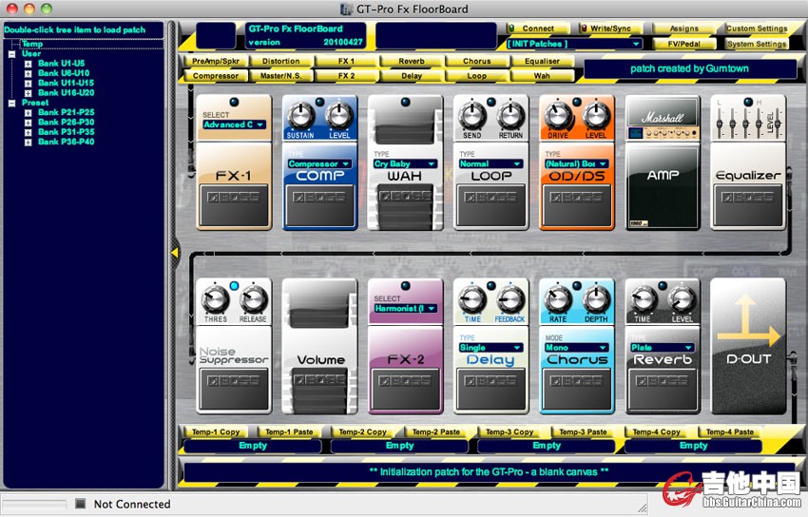Open the Wah editor tab

click(x=542, y=76)
